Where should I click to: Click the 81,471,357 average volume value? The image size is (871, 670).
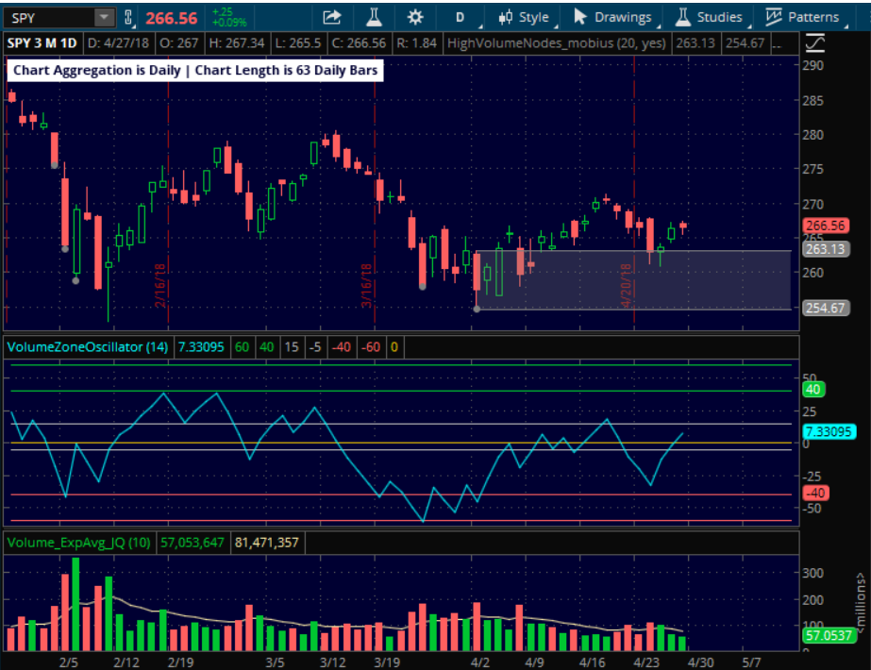point(267,543)
